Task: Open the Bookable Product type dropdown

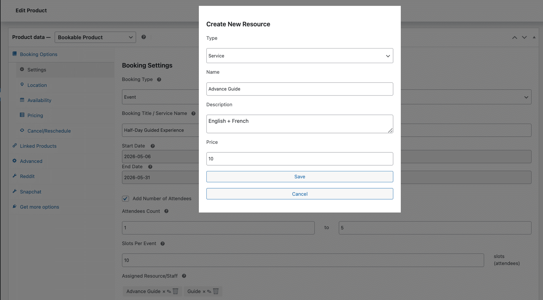Action: [95, 37]
